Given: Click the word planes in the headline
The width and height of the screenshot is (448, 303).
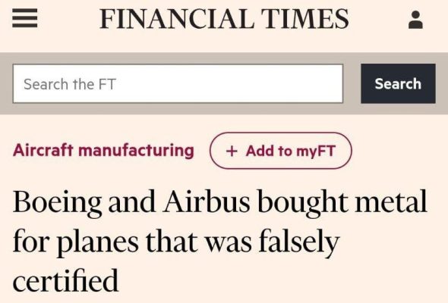Looking at the screenshot, I should [97, 244].
